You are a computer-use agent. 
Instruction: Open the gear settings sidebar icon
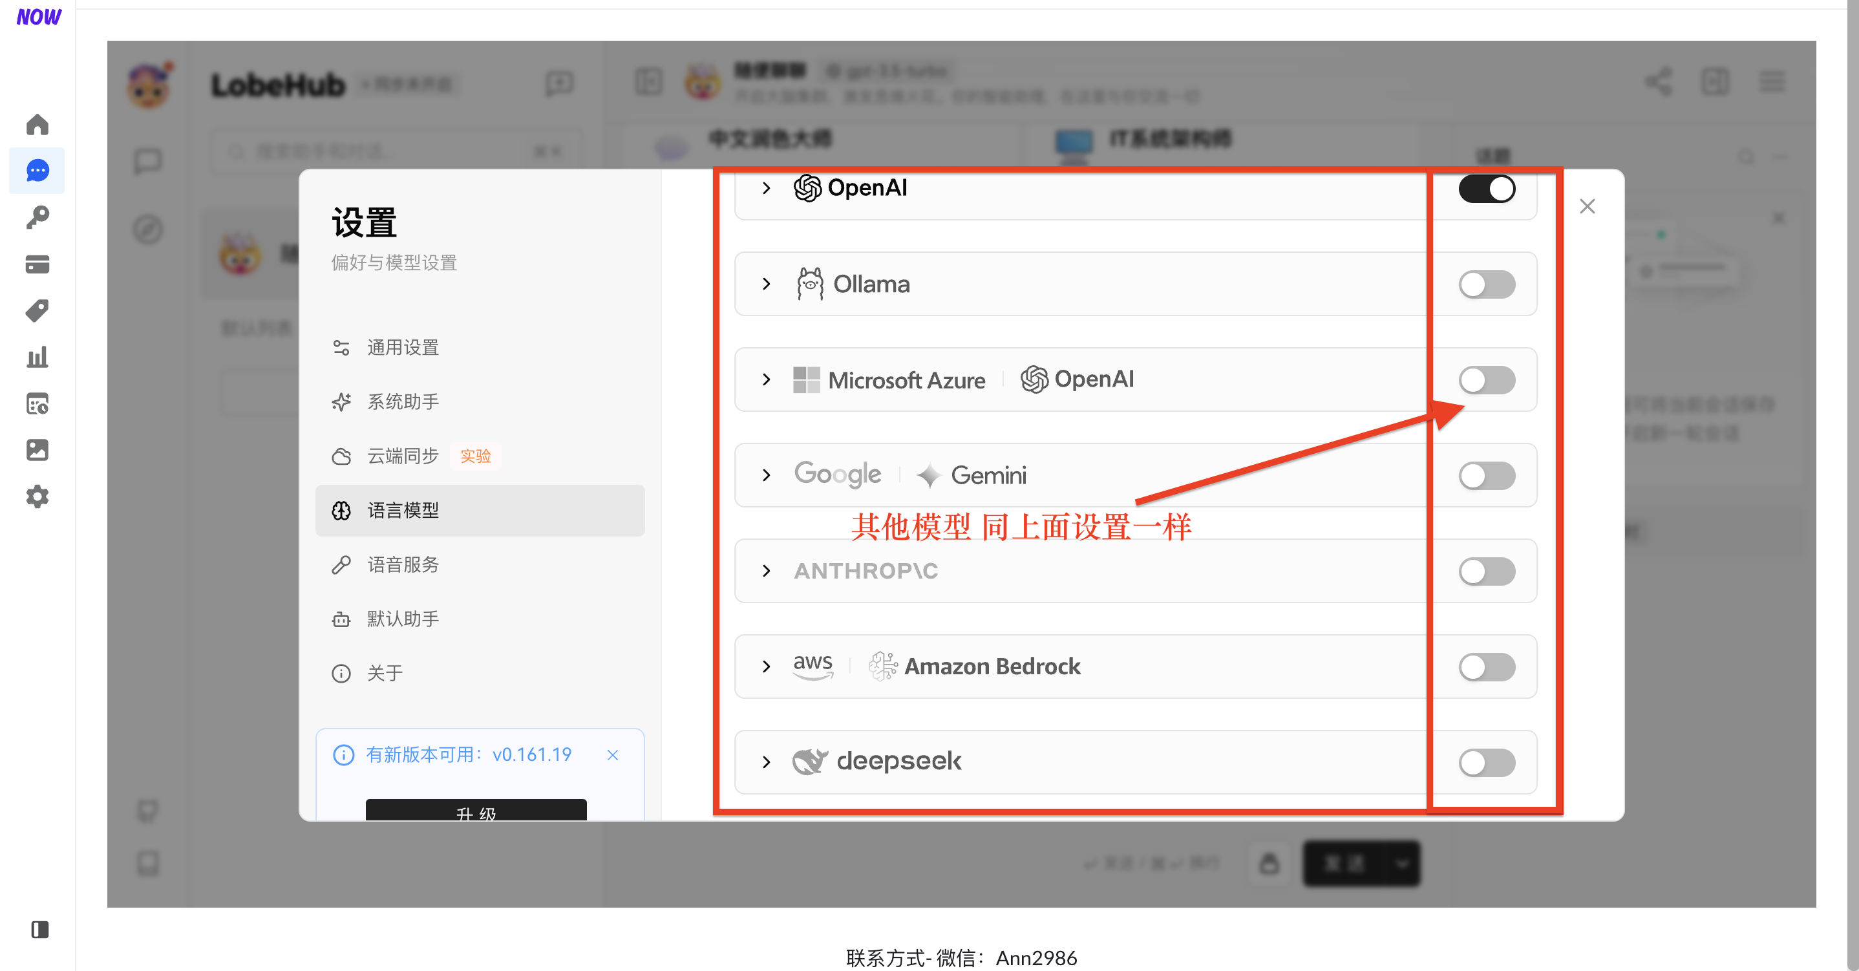click(x=37, y=496)
